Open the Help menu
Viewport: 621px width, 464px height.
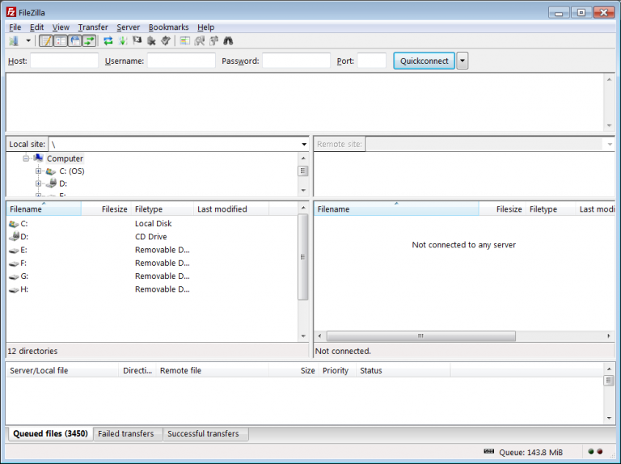[205, 27]
